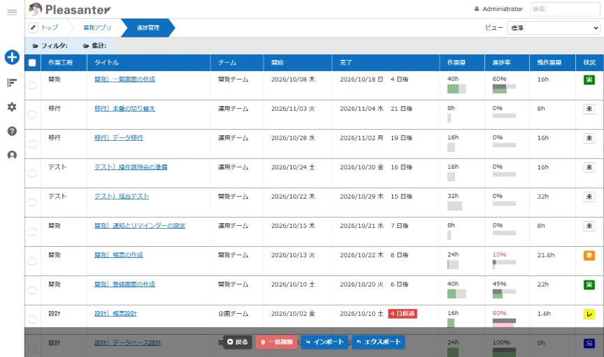Open the 開発）一覧画面の作成 link
The height and width of the screenshot is (357, 604).
125,79
